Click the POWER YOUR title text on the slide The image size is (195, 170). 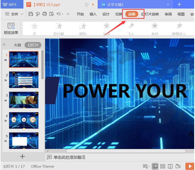(125, 91)
